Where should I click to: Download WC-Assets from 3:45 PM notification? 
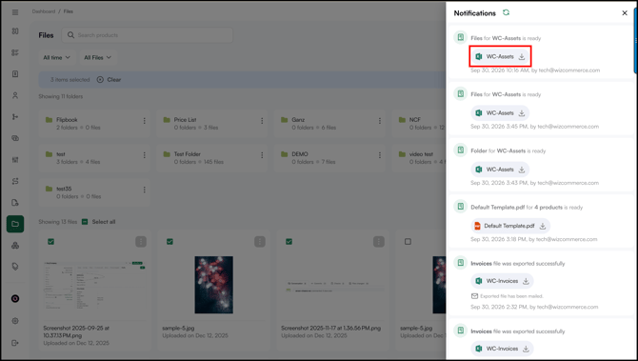click(522, 113)
